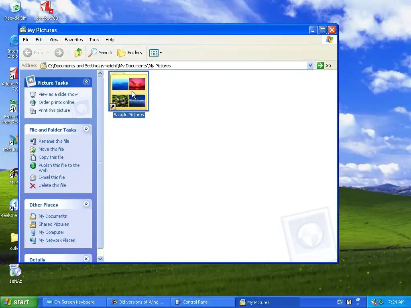This screenshot has width=411, height=308.
Task: Click E-mail this file
Action: [52, 177]
